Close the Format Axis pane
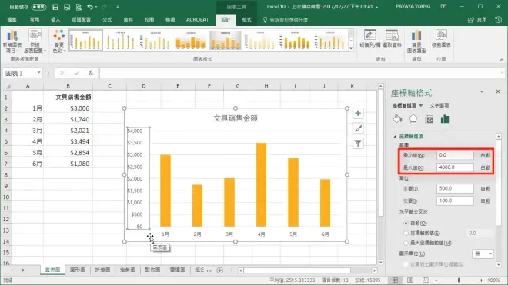 click(498, 91)
